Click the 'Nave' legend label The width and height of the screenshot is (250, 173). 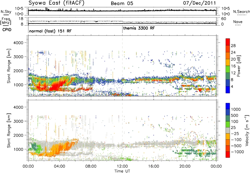(x=237, y=22)
